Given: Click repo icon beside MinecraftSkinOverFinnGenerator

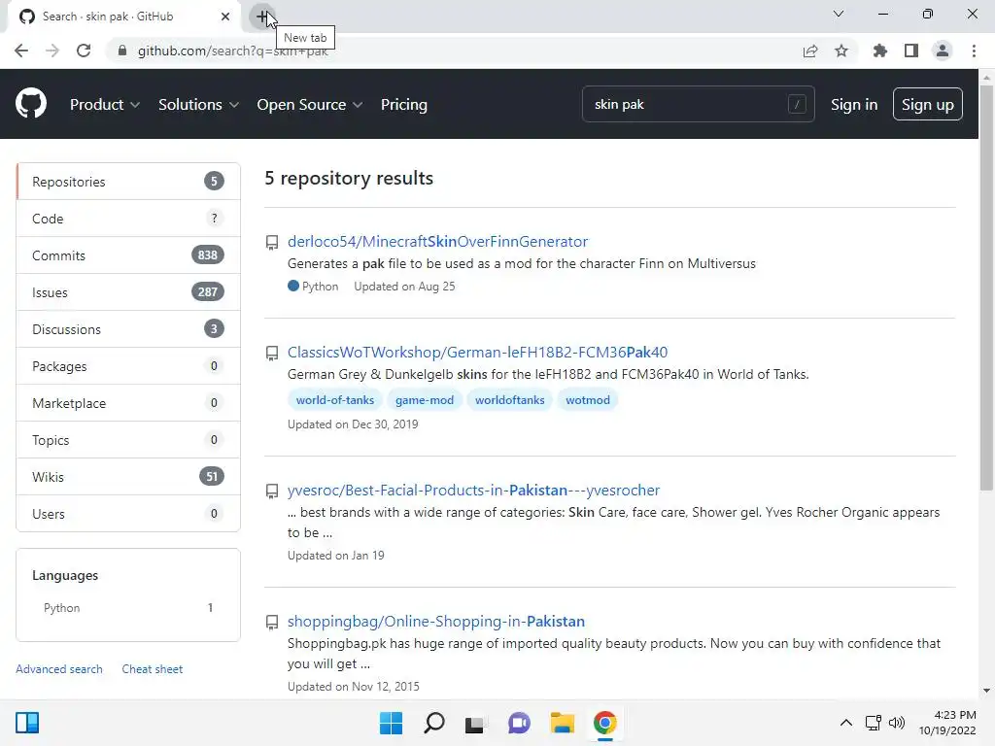Looking at the screenshot, I should 272,242.
